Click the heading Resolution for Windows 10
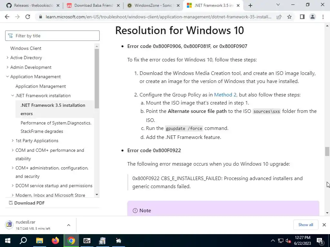330x247 pixels. (x=180, y=30)
